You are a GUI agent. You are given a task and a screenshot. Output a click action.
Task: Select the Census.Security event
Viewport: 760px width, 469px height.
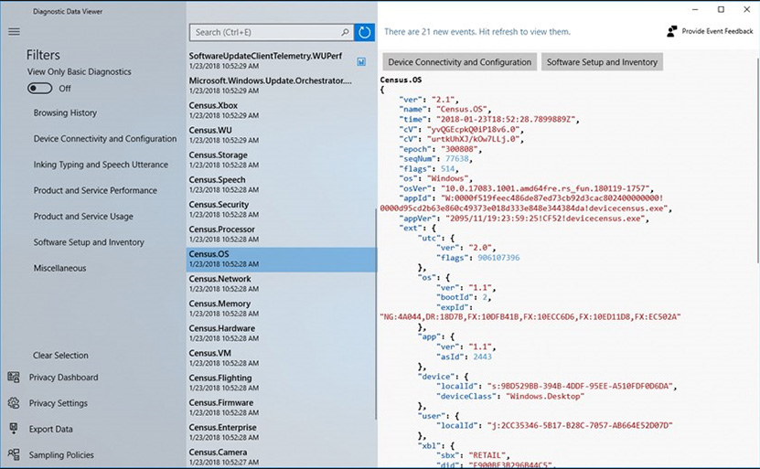pos(281,208)
